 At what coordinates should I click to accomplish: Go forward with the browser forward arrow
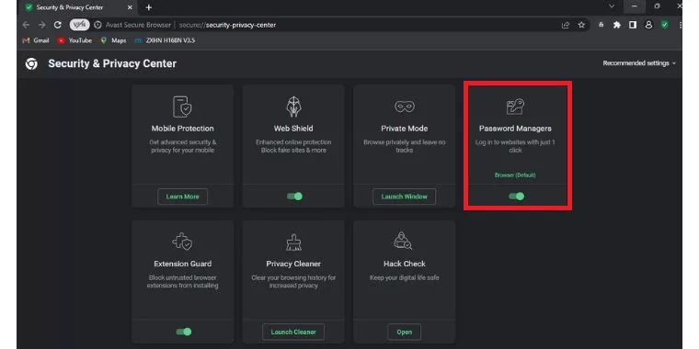[42, 25]
